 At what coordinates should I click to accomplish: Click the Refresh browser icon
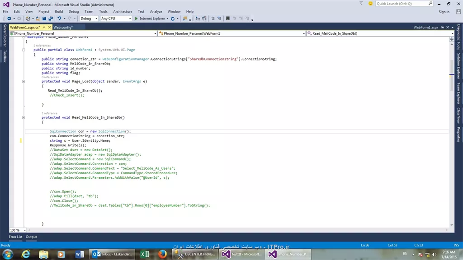173,19
